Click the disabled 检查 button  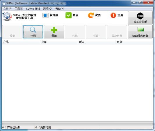12,32
